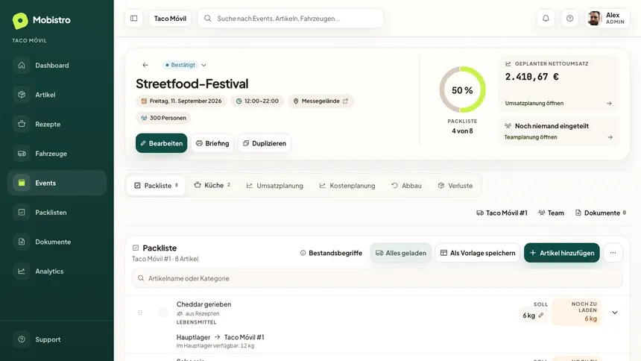This screenshot has height=361, width=641.
Task: Open the Team link
Action: (x=551, y=213)
